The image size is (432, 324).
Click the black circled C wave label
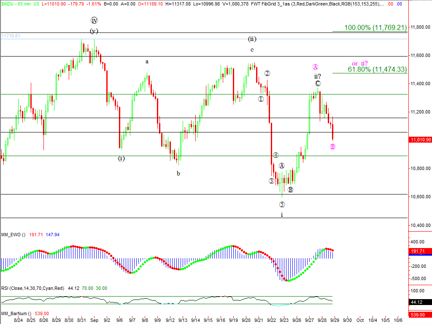(x=318, y=84)
